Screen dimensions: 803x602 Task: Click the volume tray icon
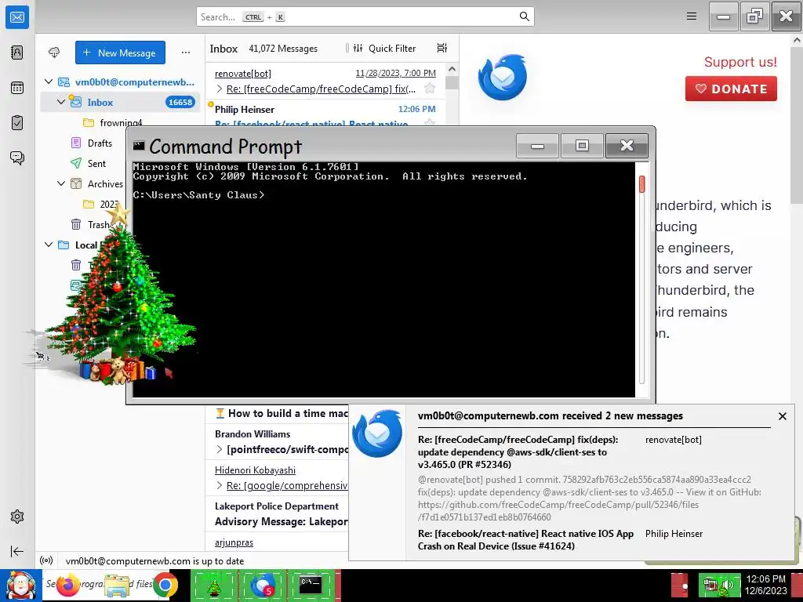(x=728, y=586)
